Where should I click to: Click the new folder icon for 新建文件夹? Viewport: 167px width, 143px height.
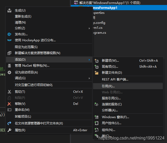(96, 73)
